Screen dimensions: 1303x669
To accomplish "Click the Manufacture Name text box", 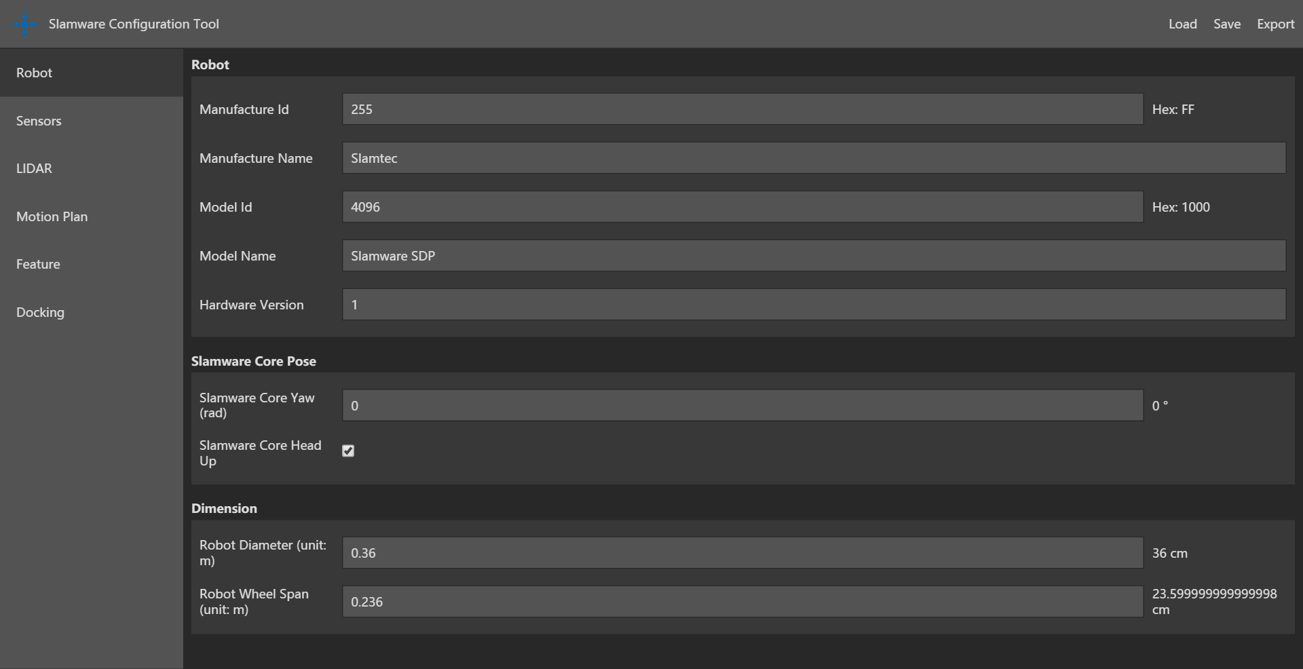I will pos(814,158).
